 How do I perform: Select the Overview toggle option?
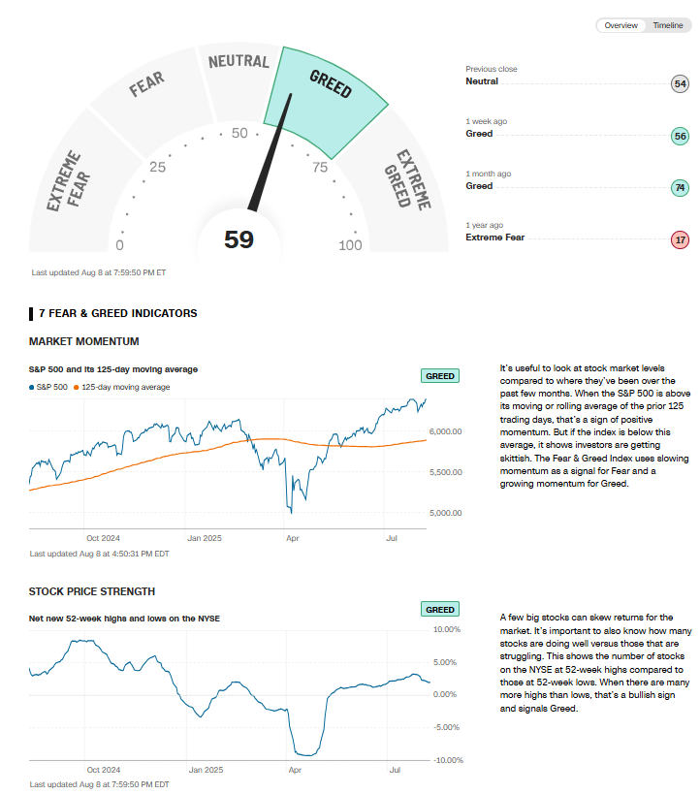point(620,25)
